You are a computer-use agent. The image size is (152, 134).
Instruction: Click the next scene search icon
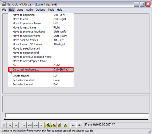click(x=65, y=125)
